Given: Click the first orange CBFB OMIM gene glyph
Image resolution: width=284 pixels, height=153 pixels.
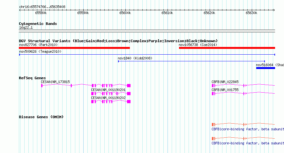Looking at the screenshot, I should pyautogui.click(x=243, y=124).
